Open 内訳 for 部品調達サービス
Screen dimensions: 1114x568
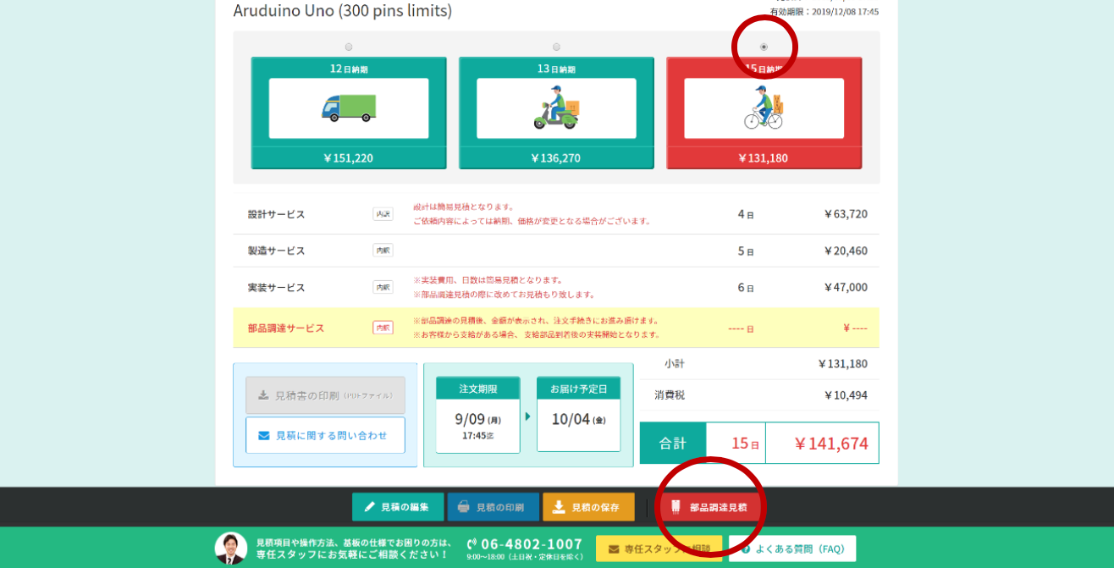point(383,328)
